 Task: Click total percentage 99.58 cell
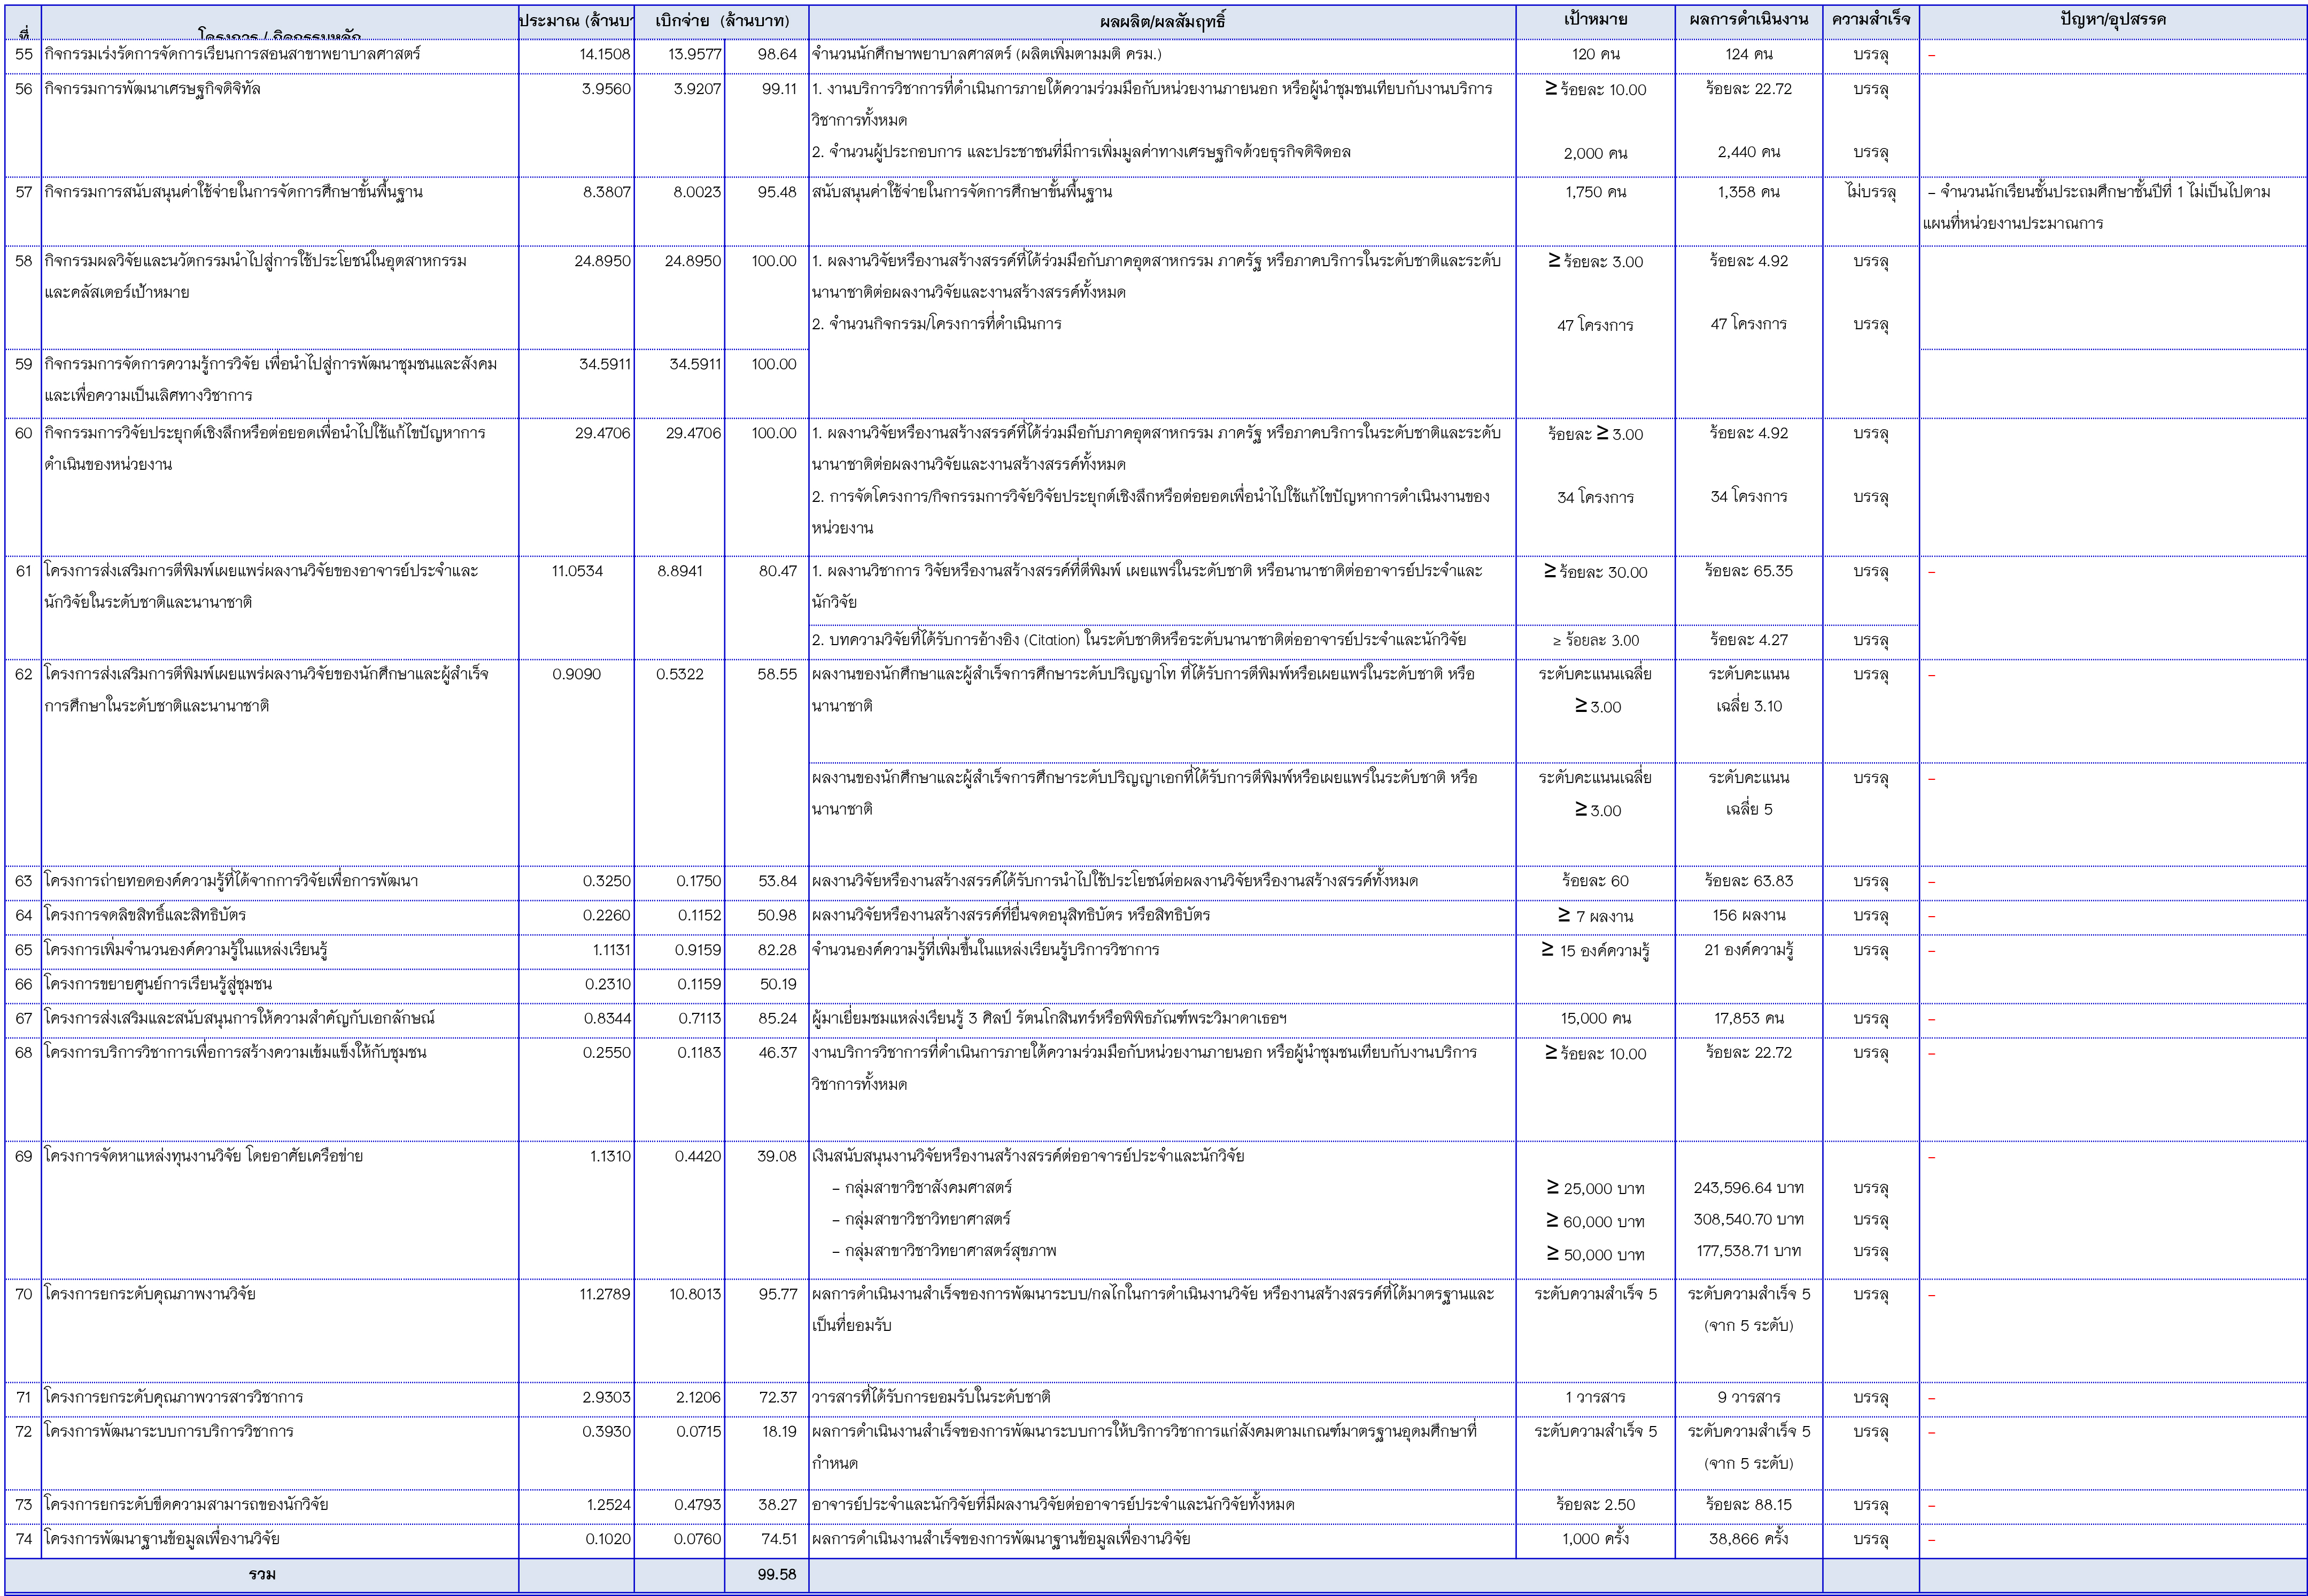coord(776,1574)
